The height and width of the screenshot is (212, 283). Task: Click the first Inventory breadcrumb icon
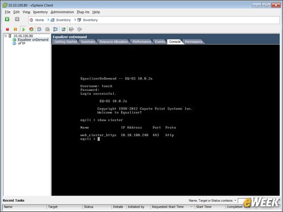(52, 20)
